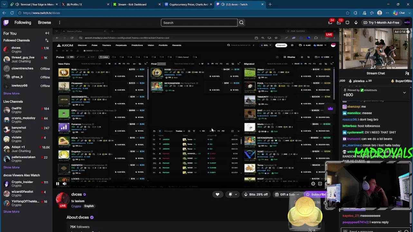Open the Crypto category link

pyautogui.click(x=76, y=206)
